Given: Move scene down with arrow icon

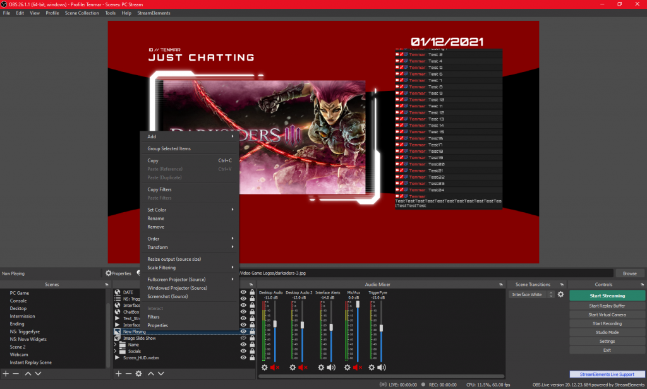Looking at the screenshot, I should (x=38, y=373).
